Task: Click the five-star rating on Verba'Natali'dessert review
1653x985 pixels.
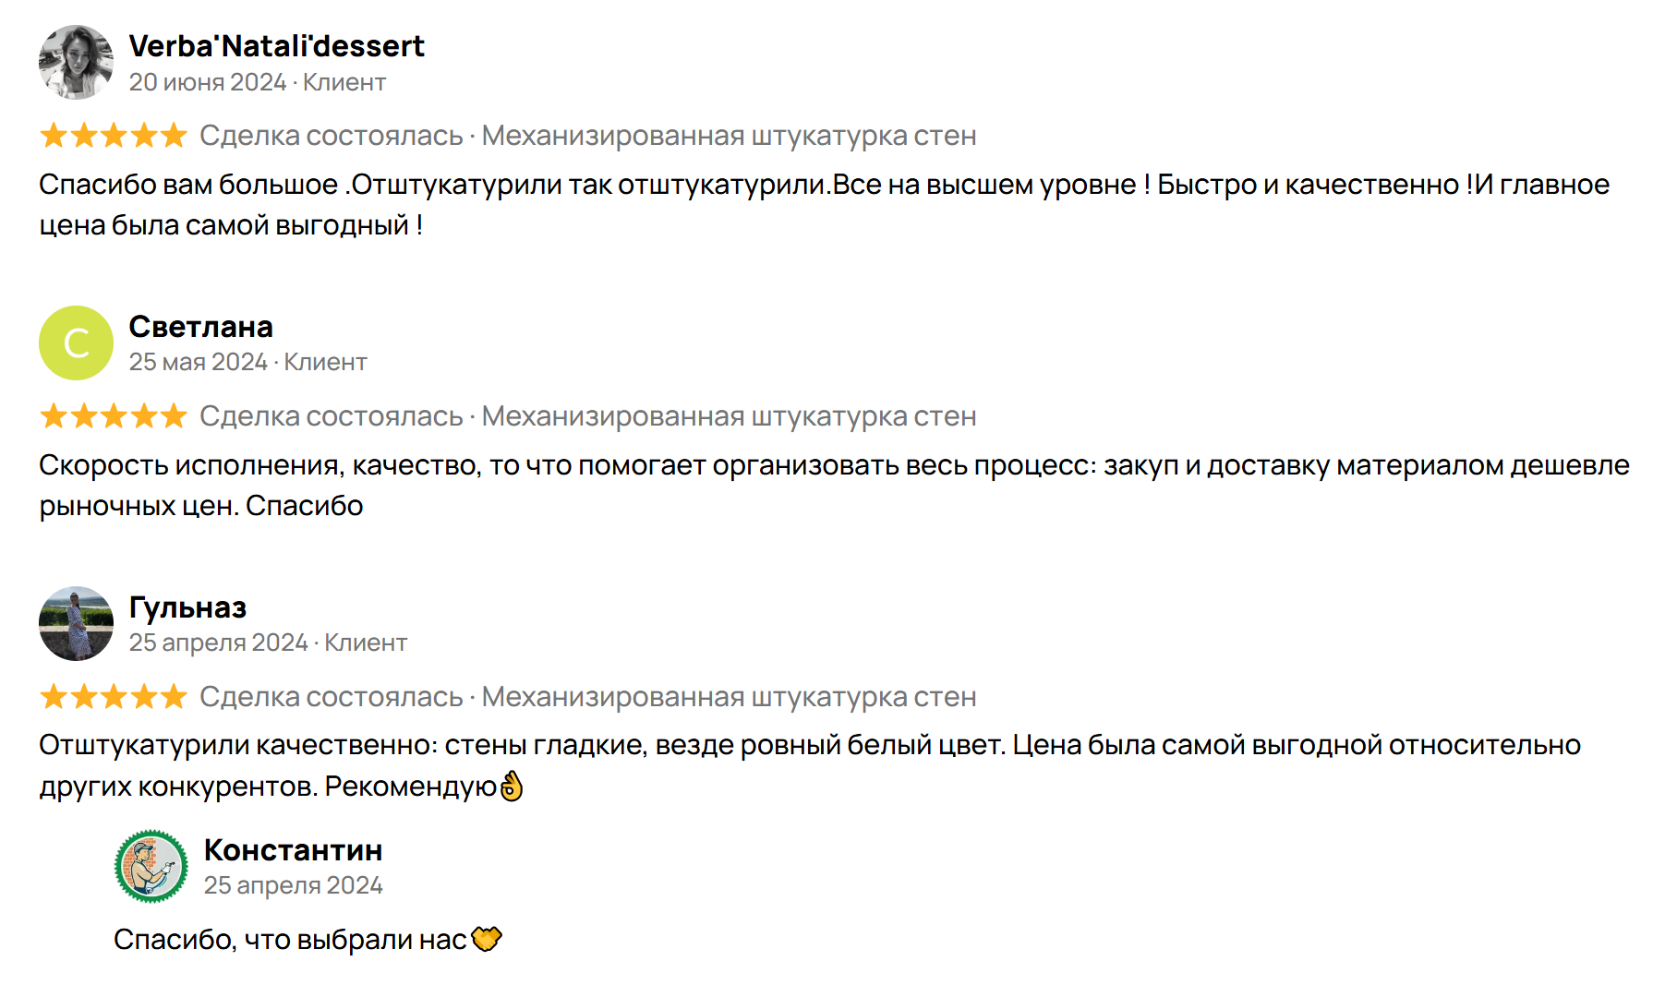Action: pos(114,136)
